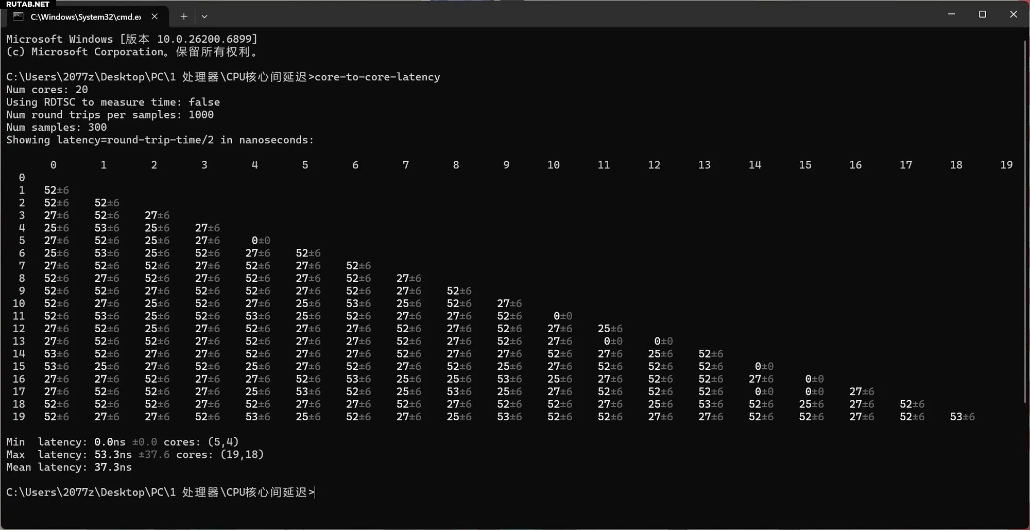Click column header 19 in the latency table

[1006, 165]
